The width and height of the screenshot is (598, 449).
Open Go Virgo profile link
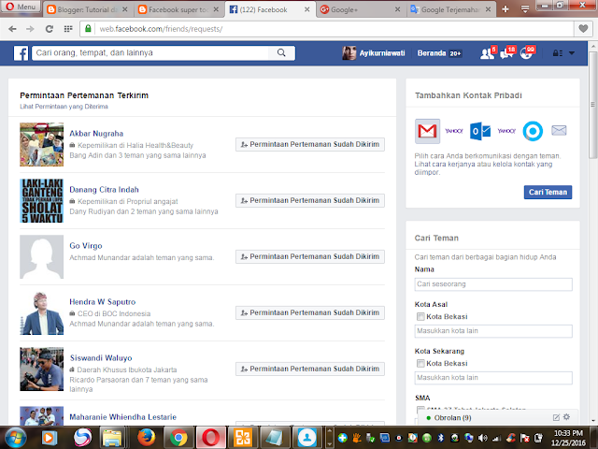pyautogui.click(x=86, y=246)
